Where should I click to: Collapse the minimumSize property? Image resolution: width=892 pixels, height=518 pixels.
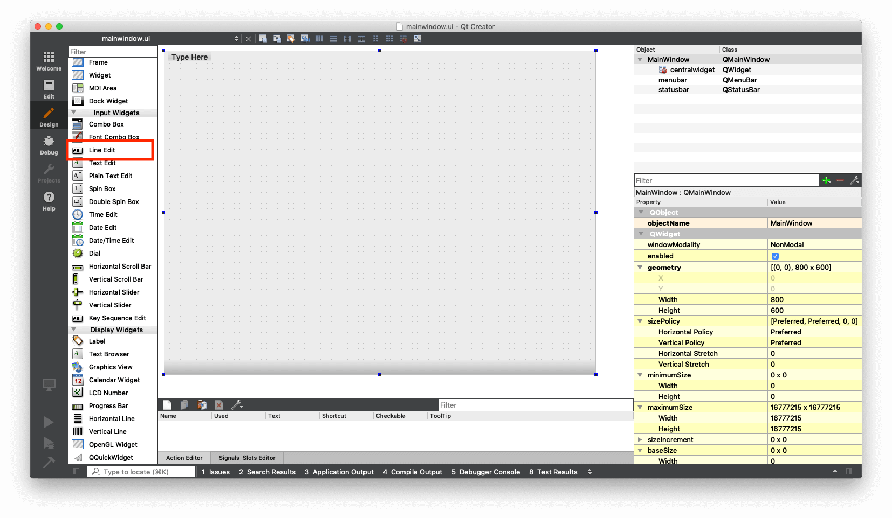[x=640, y=375]
